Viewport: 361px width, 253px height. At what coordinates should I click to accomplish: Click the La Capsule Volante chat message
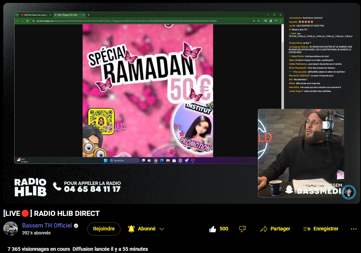[x=321, y=50]
